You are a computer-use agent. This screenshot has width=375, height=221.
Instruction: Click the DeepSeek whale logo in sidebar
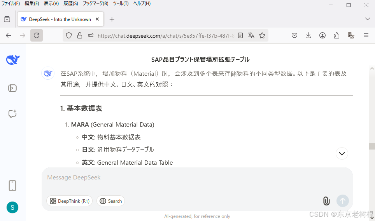pos(13,60)
